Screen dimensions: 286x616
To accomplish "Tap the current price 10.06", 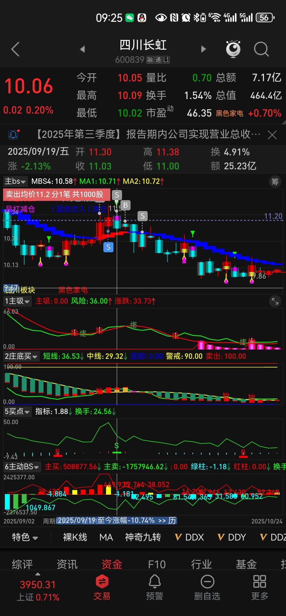I will pyautogui.click(x=29, y=86).
